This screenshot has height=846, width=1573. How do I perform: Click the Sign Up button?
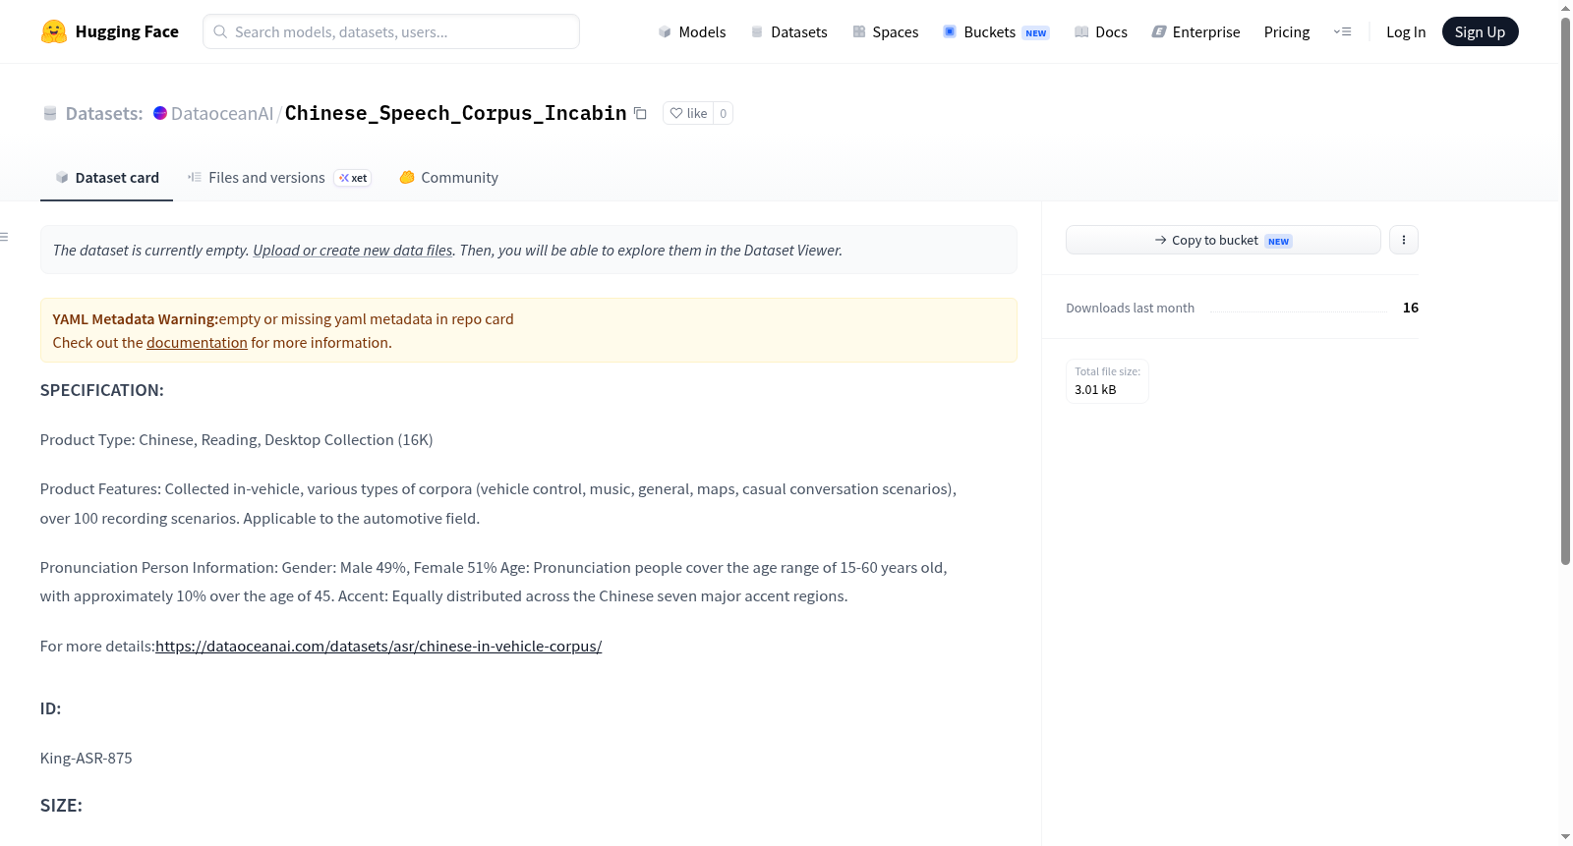1480,31
